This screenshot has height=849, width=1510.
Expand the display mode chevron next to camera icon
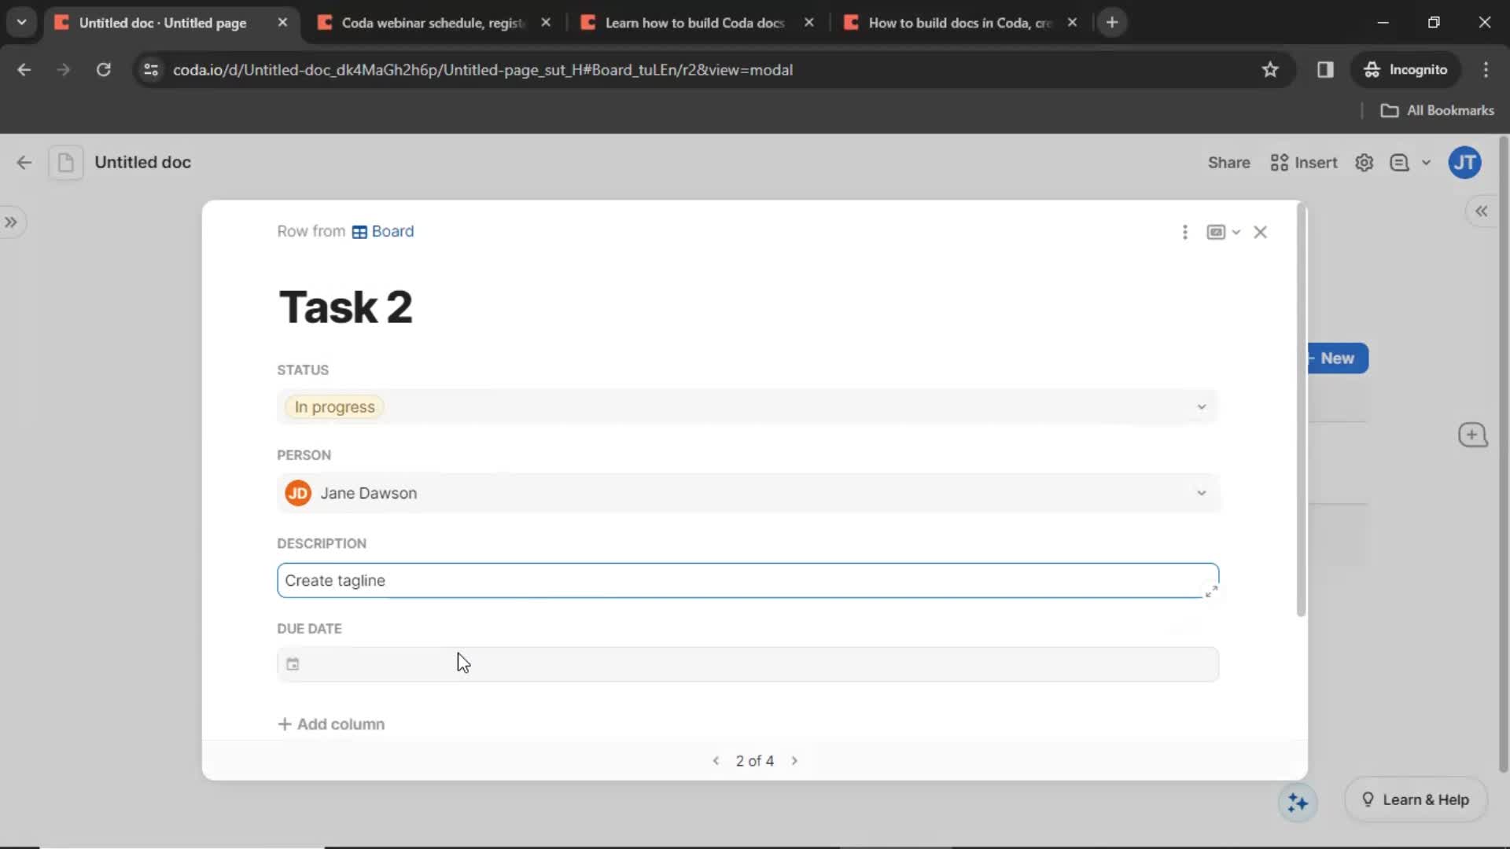[x=1236, y=232]
